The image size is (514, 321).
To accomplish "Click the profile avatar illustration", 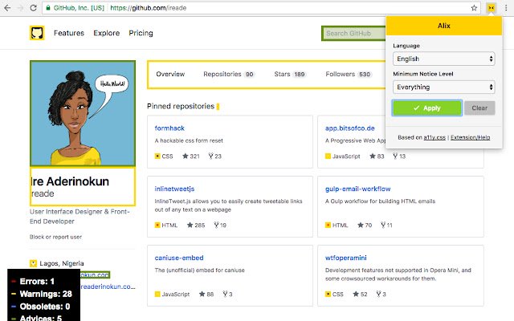I will coord(83,113).
